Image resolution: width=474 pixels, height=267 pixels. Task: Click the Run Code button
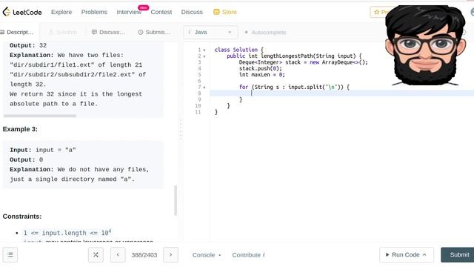click(x=407, y=255)
